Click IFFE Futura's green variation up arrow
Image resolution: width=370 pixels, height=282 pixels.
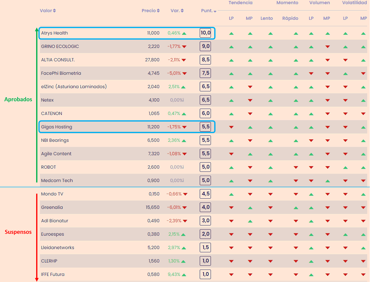point(184,275)
